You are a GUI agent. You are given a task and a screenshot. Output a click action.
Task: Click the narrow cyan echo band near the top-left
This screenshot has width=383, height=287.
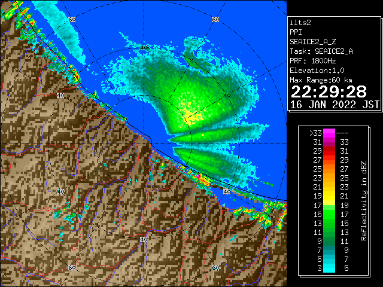pyautogui.click(x=61, y=29)
